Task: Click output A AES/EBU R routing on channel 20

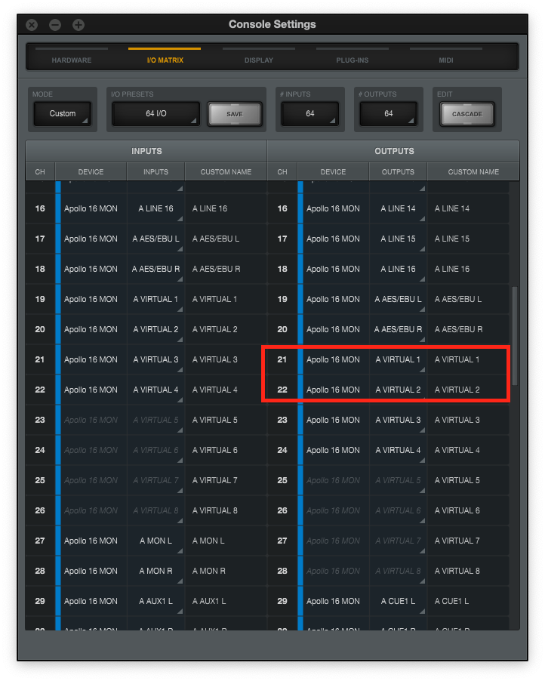Action: point(399,329)
